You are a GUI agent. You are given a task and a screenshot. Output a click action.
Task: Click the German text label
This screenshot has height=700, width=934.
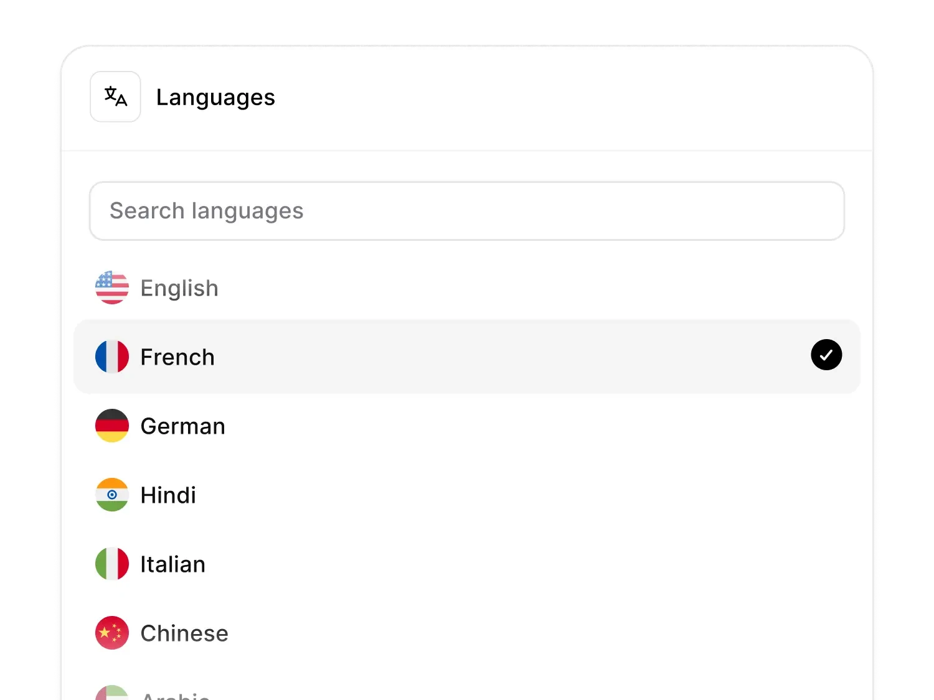pyautogui.click(x=183, y=426)
